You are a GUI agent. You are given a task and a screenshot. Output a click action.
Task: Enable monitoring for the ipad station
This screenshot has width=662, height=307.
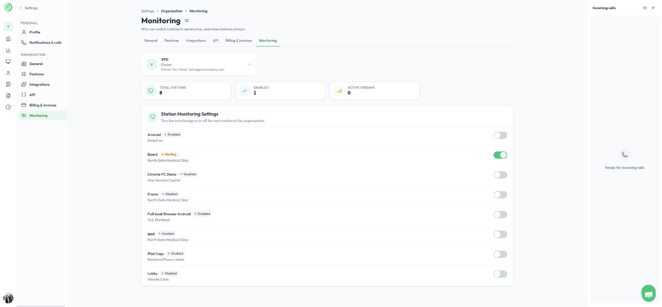point(500,234)
